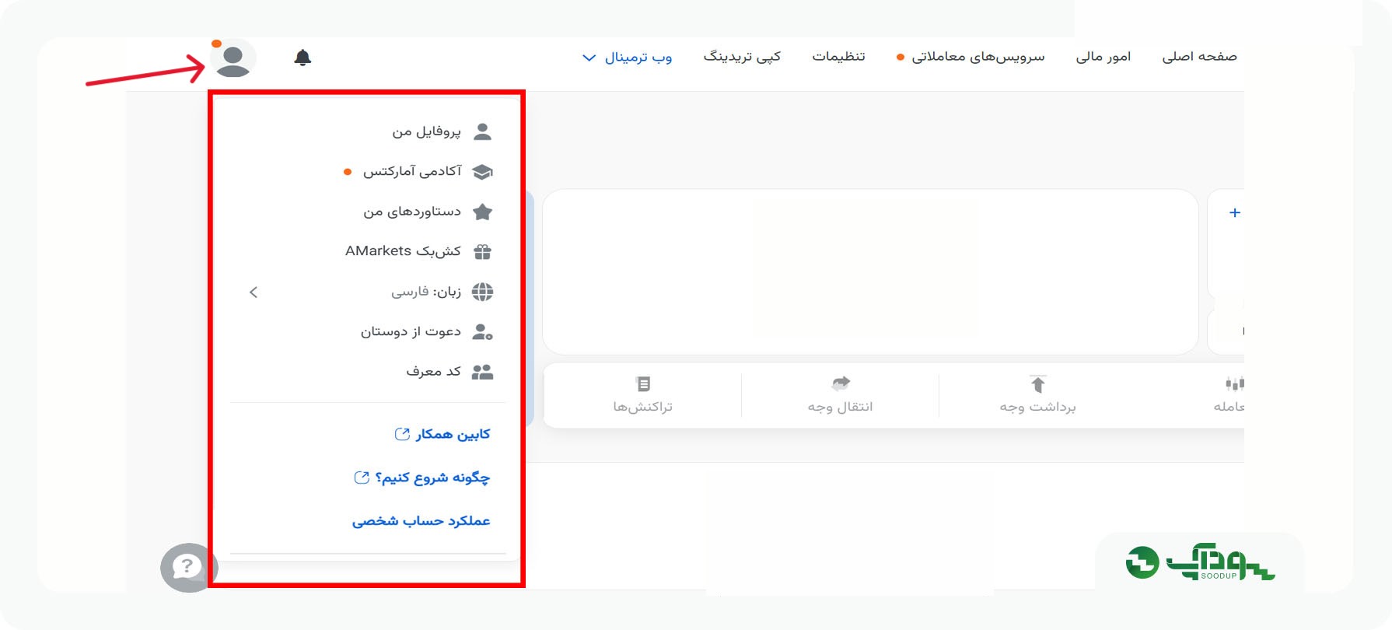The height and width of the screenshot is (630, 1392).
Task: Expand the language submenu chevron
Action: point(254,292)
